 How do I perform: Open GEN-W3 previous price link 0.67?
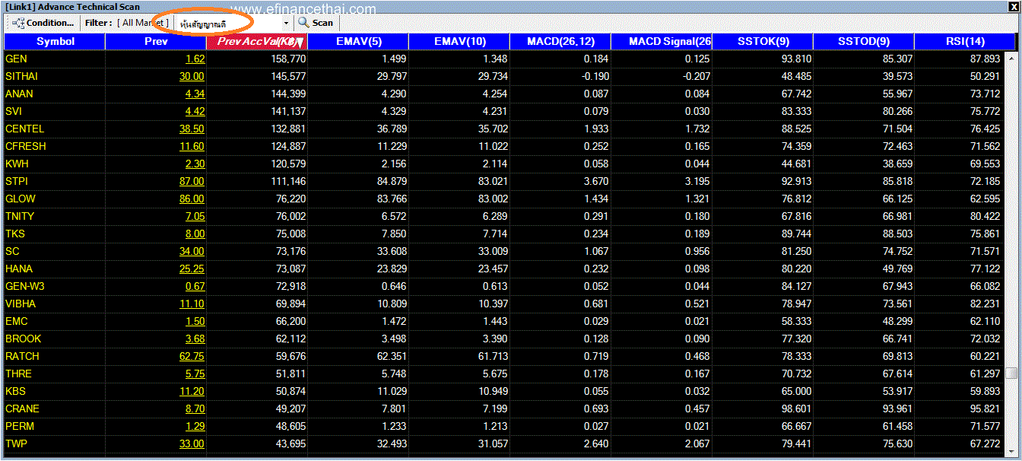(195, 286)
